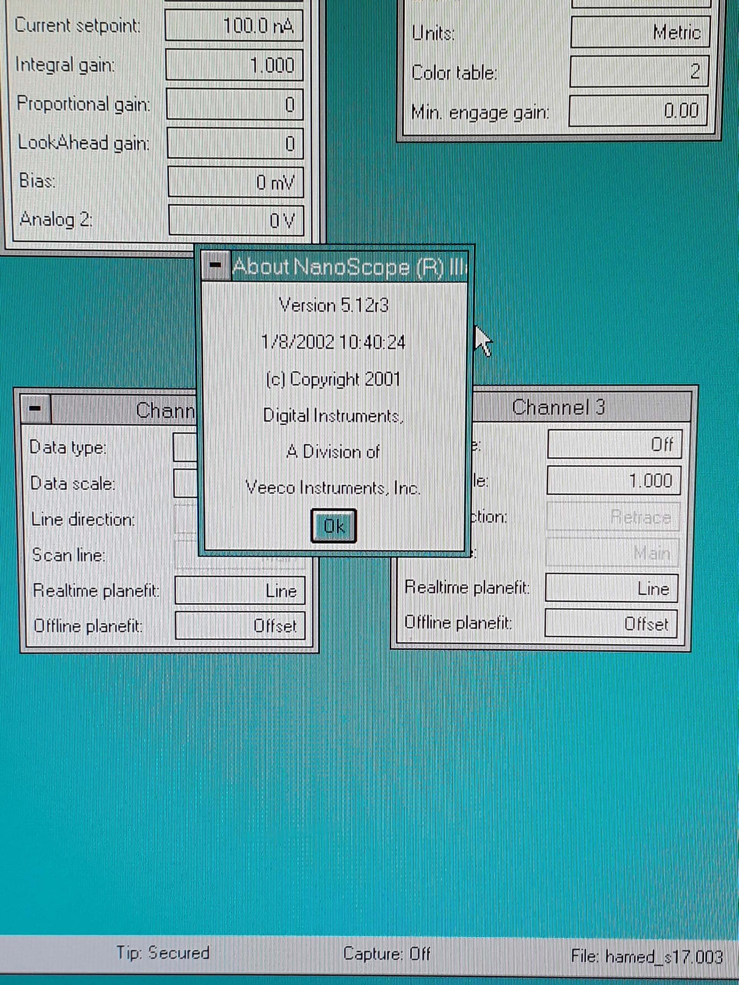This screenshot has height=985, width=739.
Task: Select the Min. engage gain field
Action: 638,110
